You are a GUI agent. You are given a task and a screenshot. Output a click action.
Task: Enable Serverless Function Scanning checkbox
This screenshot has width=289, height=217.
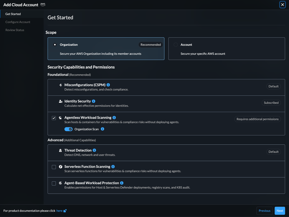tap(54, 167)
